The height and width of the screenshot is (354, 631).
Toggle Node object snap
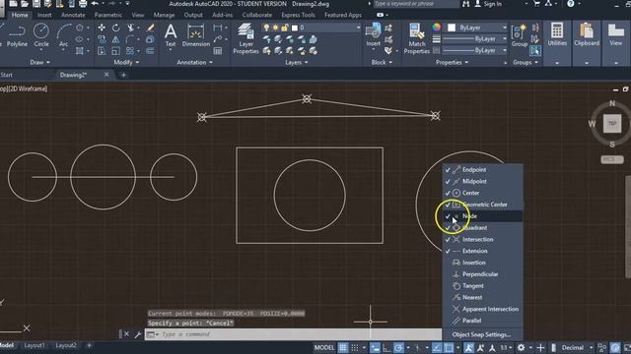pyautogui.click(x=483, y=216)
